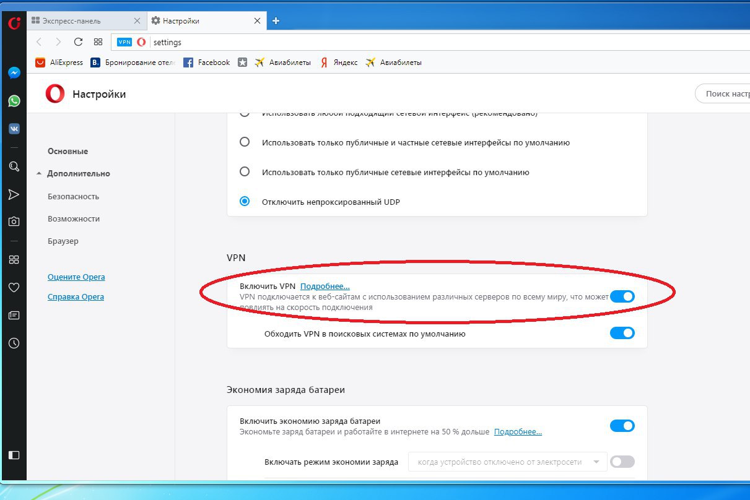Open Facebook bookmark
The width and height of the screenshot is (750, 500).
[207, 62]
